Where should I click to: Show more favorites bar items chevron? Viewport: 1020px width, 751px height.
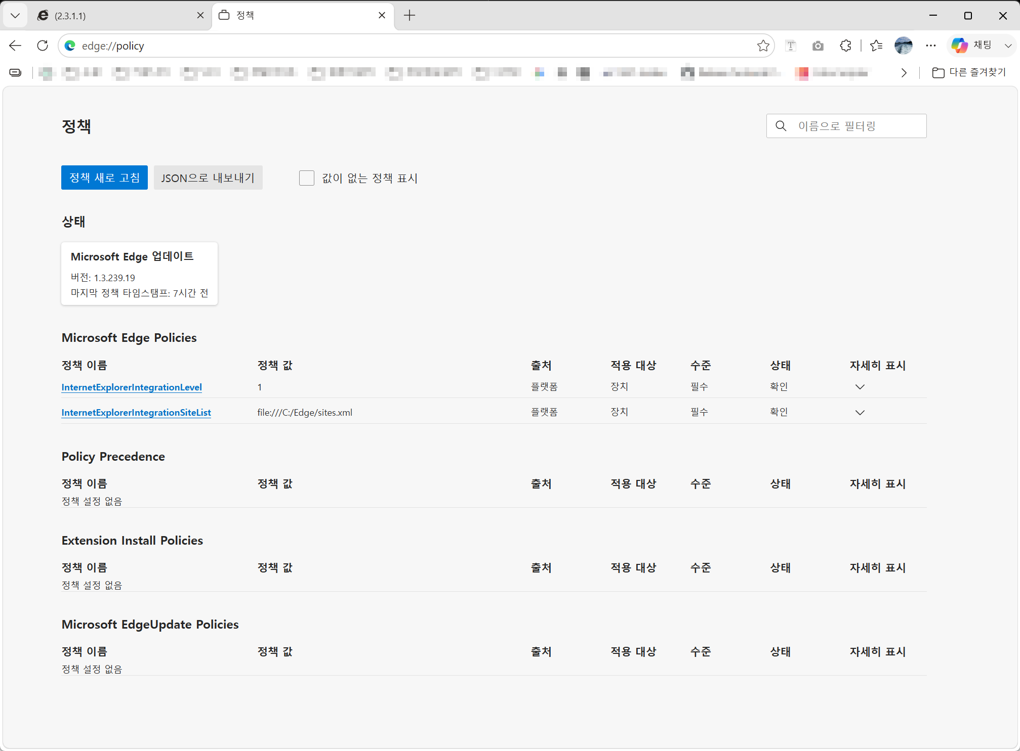(904, 73)
